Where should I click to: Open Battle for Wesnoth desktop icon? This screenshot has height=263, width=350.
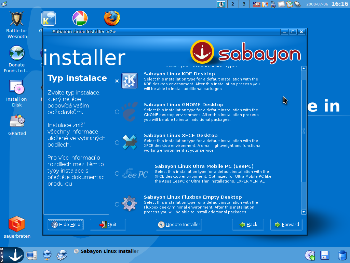(17, 25)
